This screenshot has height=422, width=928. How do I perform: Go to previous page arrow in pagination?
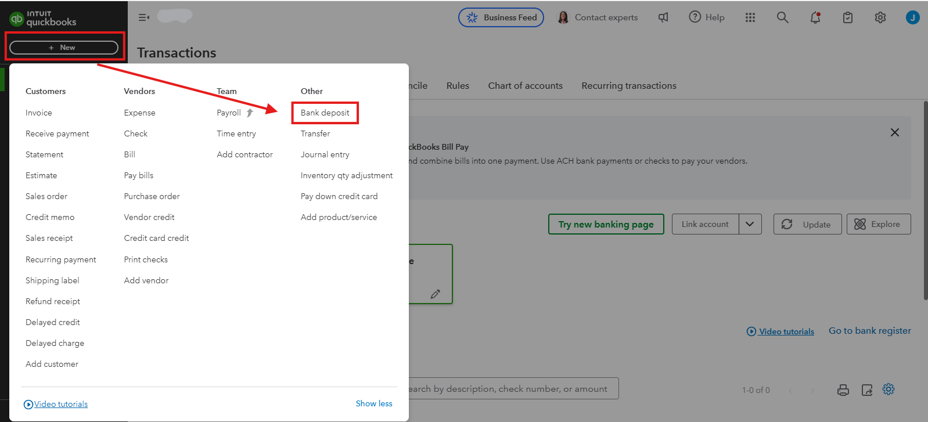[790, 390]
